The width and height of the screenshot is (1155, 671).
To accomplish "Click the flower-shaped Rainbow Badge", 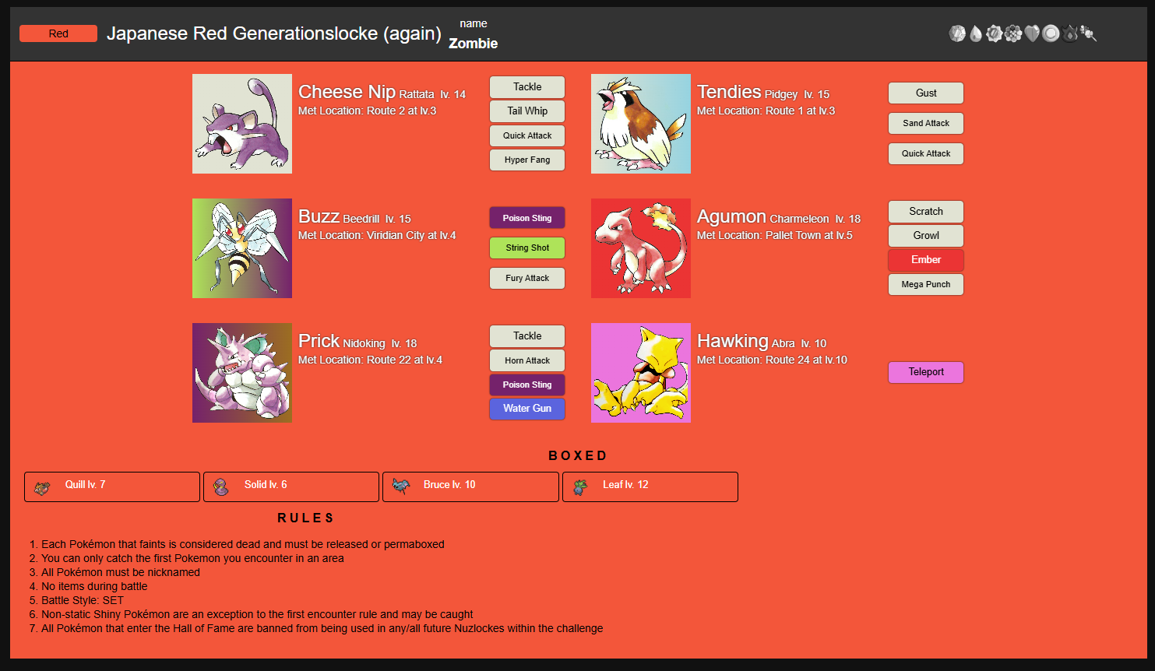I will click(1013, 33).
